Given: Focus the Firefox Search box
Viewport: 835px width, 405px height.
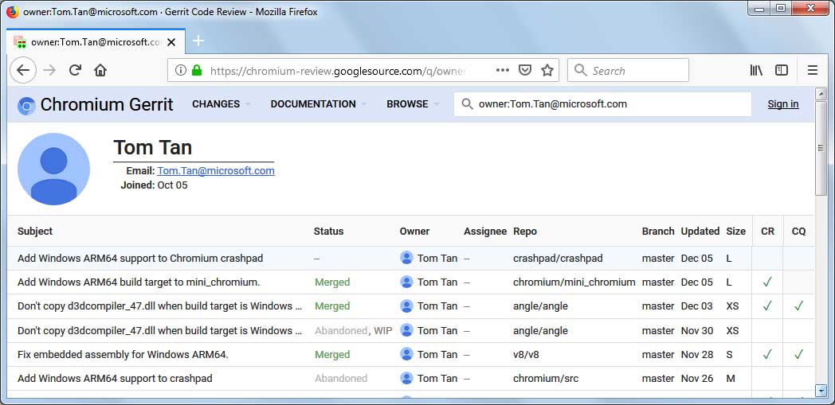Looking at the screenshot, I should point(629,70).
